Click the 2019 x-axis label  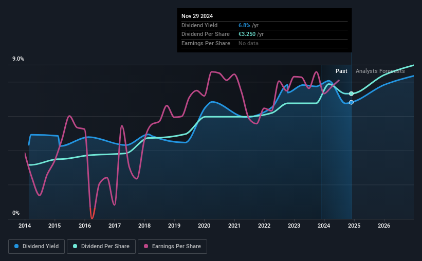174,226
